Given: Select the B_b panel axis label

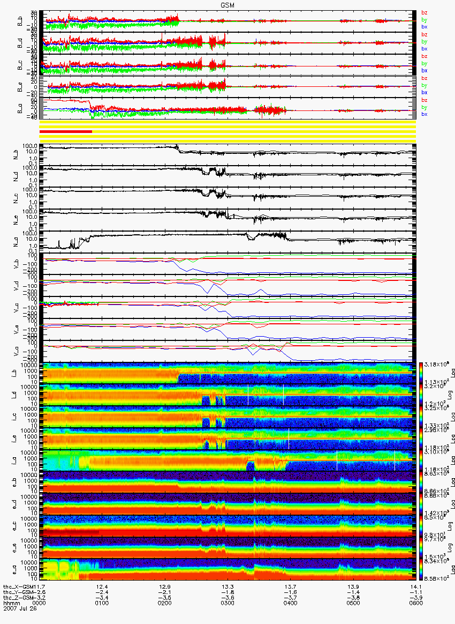Looking at the screenshot, I should (x=20, y=21).
